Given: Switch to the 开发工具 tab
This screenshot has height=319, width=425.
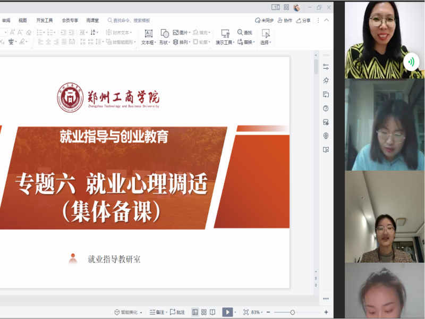Looking at the screenshot, I should click(x=45, y=20).
